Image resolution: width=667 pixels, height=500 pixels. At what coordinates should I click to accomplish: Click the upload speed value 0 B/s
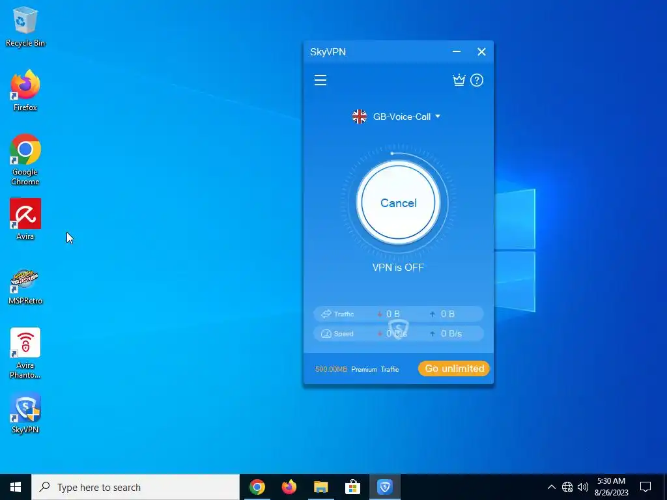click(451, 333)
